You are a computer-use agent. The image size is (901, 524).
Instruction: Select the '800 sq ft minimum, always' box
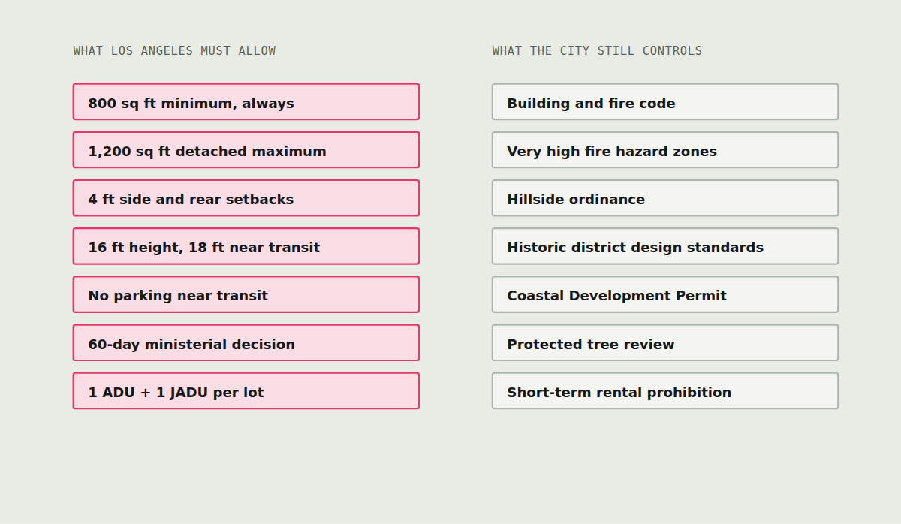[x=246, y=102]
